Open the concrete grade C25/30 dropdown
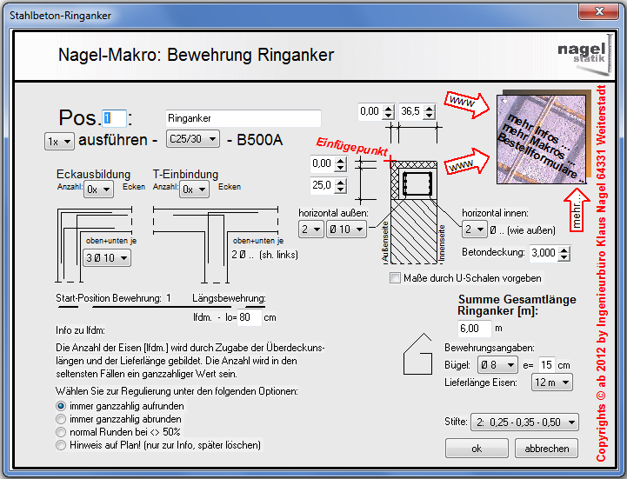 point(194,139)
